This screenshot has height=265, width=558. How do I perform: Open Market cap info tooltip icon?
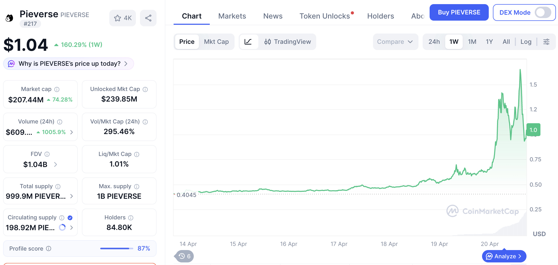[x=57, y=89]
